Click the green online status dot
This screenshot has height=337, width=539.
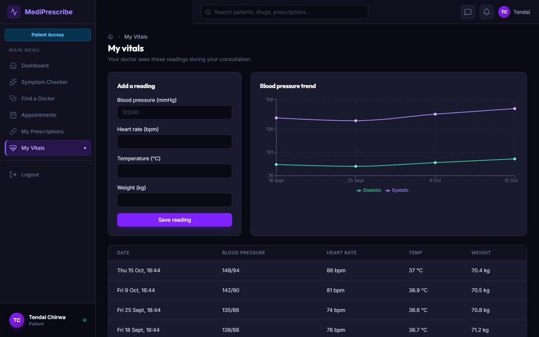tap(84, 320)
